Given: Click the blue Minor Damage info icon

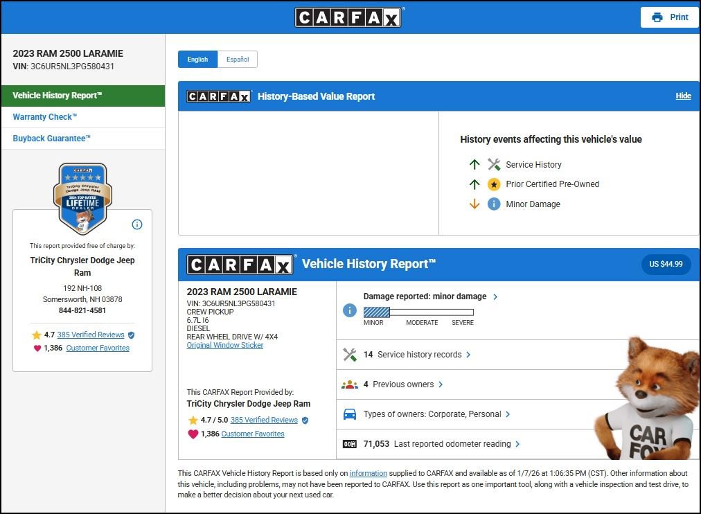Looking at the screenshot, I should pos(494,204).
